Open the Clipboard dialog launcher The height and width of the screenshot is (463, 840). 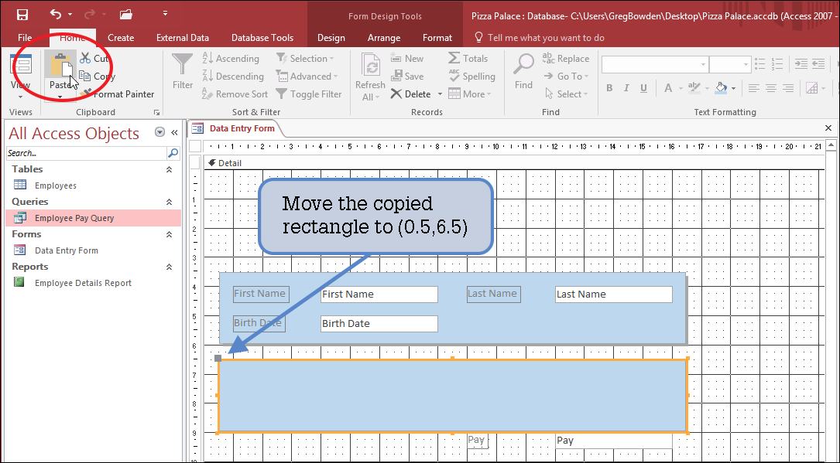157,112
